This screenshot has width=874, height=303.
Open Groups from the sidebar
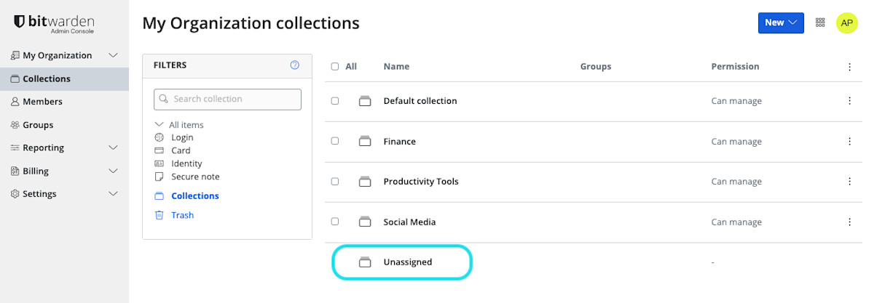pyautogui.click(x=38, y=125)
